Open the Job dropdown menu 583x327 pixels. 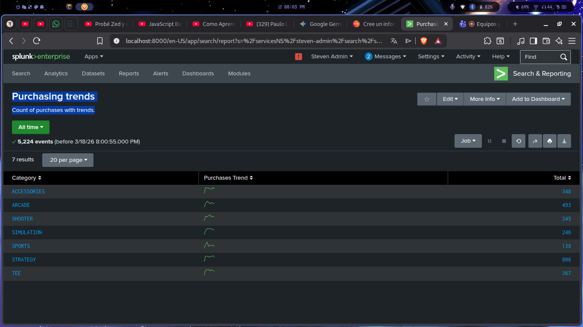click(x=468, y=141)
